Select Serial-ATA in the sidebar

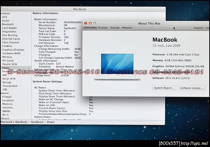pos(9,79)
